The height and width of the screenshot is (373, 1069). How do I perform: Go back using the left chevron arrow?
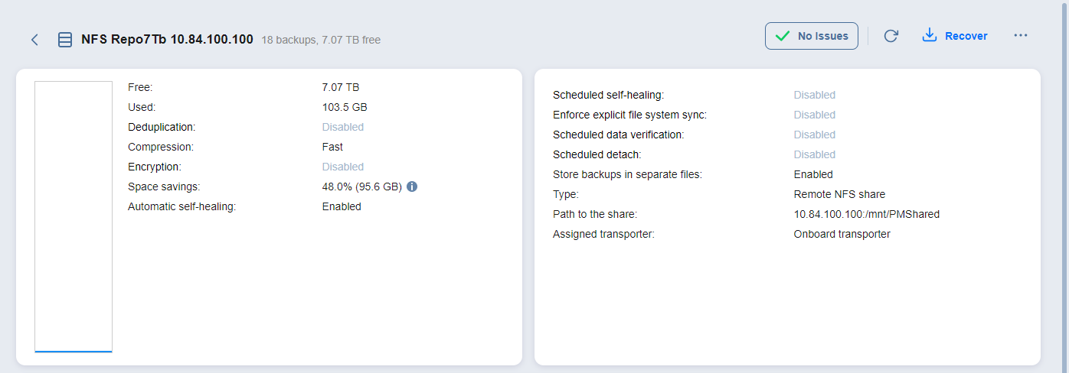pos(34,40)
